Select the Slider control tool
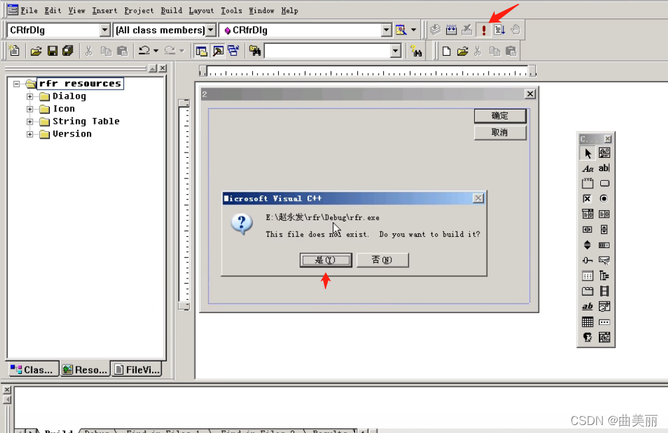 588,261
